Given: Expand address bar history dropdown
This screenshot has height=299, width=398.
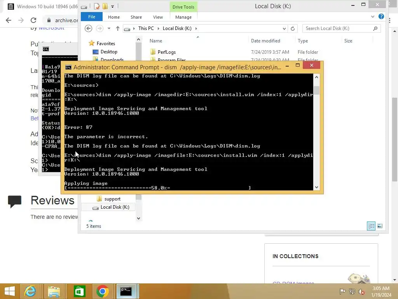Looking at the screenshot, I should 284,28.
